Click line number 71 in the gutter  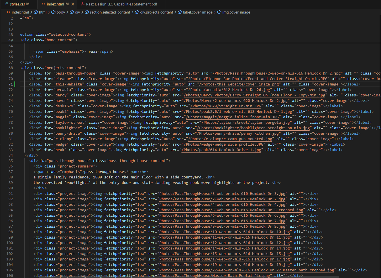point(11,84)
